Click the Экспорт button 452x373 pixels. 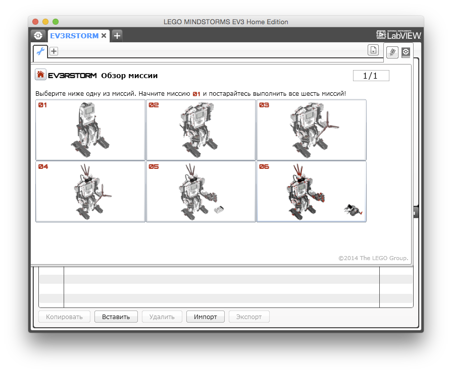pyautogui.click(x=249, y=317)
